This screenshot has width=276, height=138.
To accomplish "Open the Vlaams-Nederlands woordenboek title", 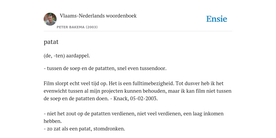I will pos(98,16).
